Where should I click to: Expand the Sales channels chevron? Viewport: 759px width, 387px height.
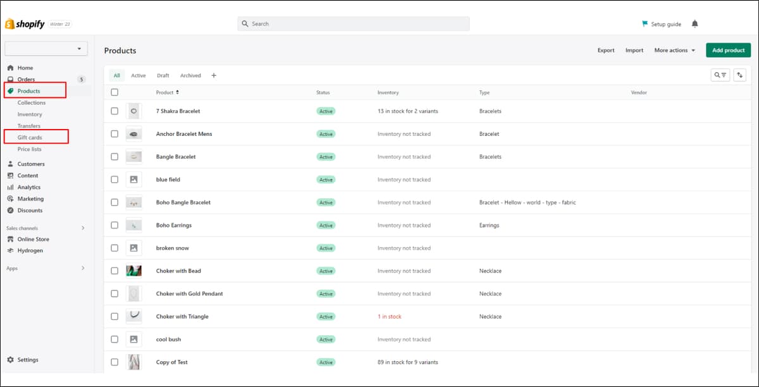point(83,228)
